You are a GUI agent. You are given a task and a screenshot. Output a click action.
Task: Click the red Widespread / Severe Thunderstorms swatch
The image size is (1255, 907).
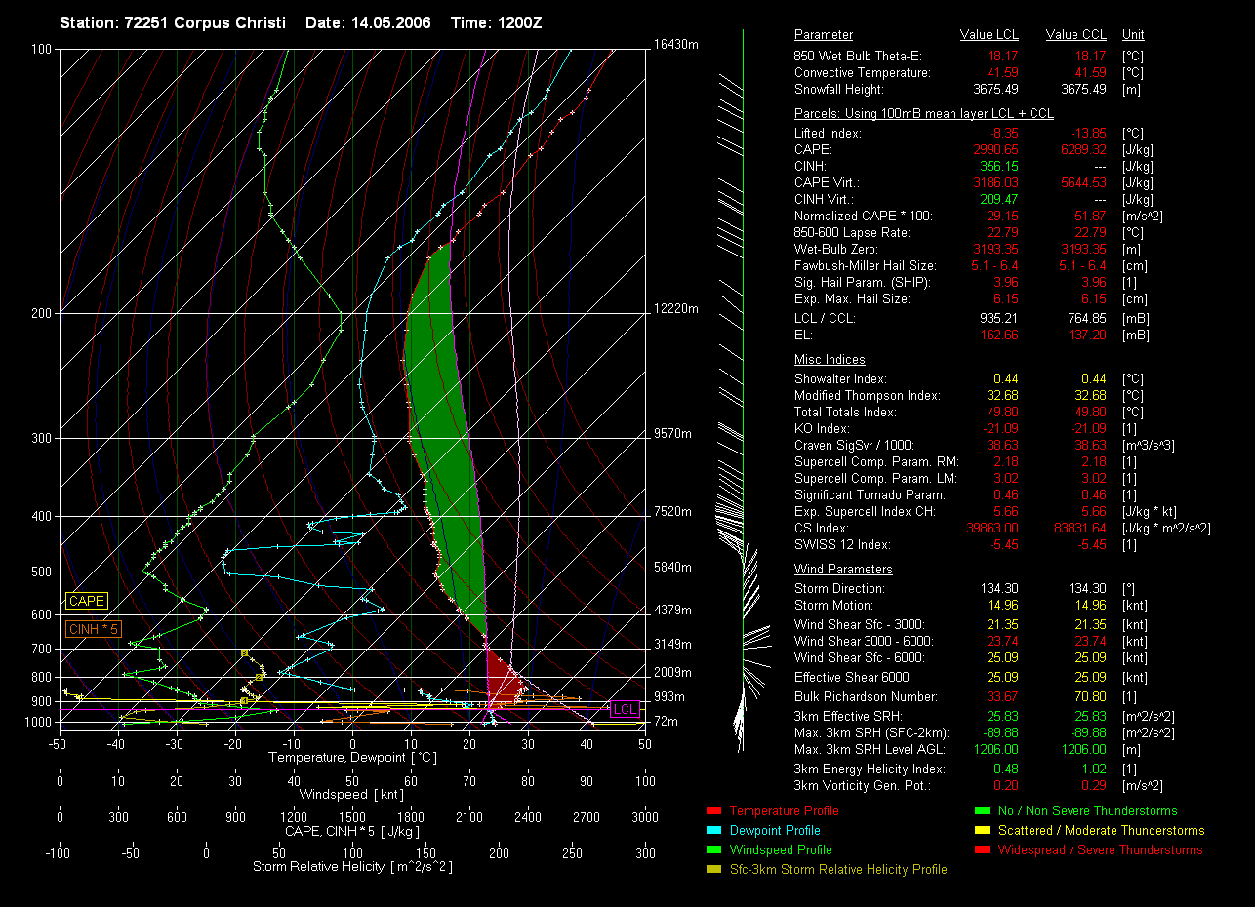(x=982, y=849)
